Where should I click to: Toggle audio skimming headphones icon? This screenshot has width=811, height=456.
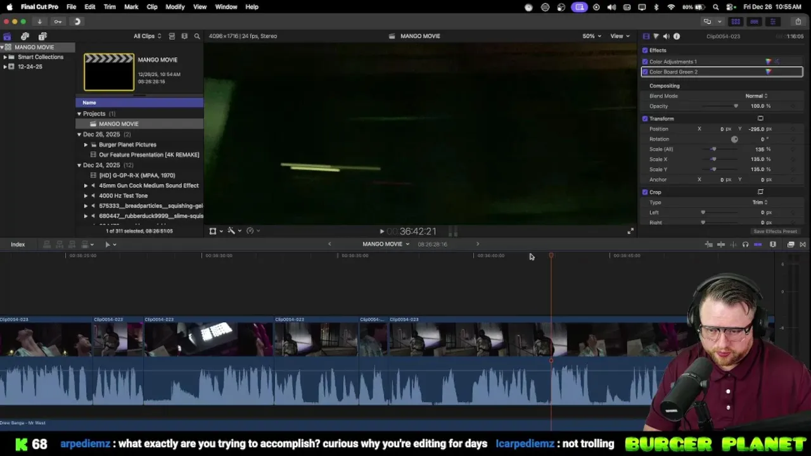[x=745, y=244]
